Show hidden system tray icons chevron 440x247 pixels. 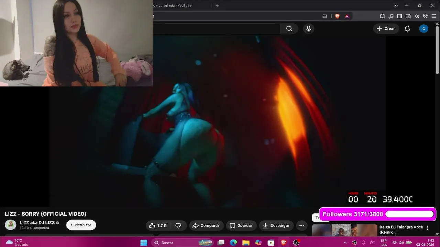[x=345, y=243]
